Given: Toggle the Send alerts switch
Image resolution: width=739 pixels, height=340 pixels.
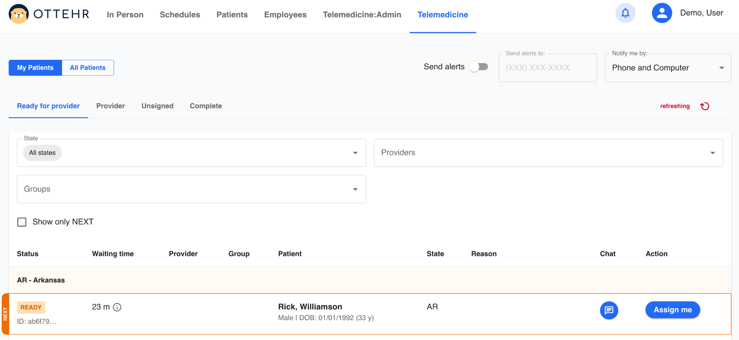Looking at the screenshot, I should (478, 67).
